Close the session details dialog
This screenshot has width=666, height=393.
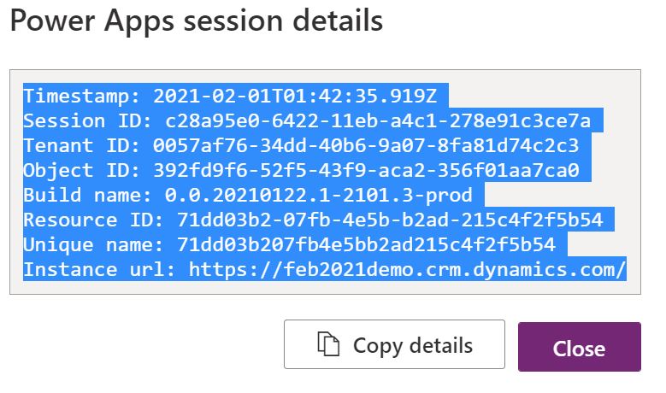click(580, 347)
